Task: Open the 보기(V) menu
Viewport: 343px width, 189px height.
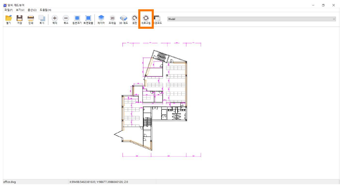Action: tap(20, 10)
